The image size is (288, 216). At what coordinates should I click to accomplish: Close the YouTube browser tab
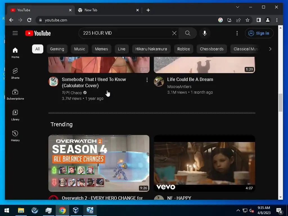[70, 10]
